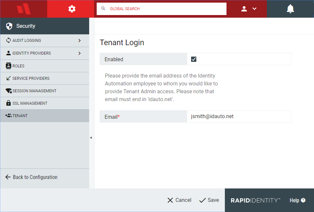Viewport: 314px width, 212px height.
Task: Expand the Identity Providers submenu chevron
Action: [80, 53]
